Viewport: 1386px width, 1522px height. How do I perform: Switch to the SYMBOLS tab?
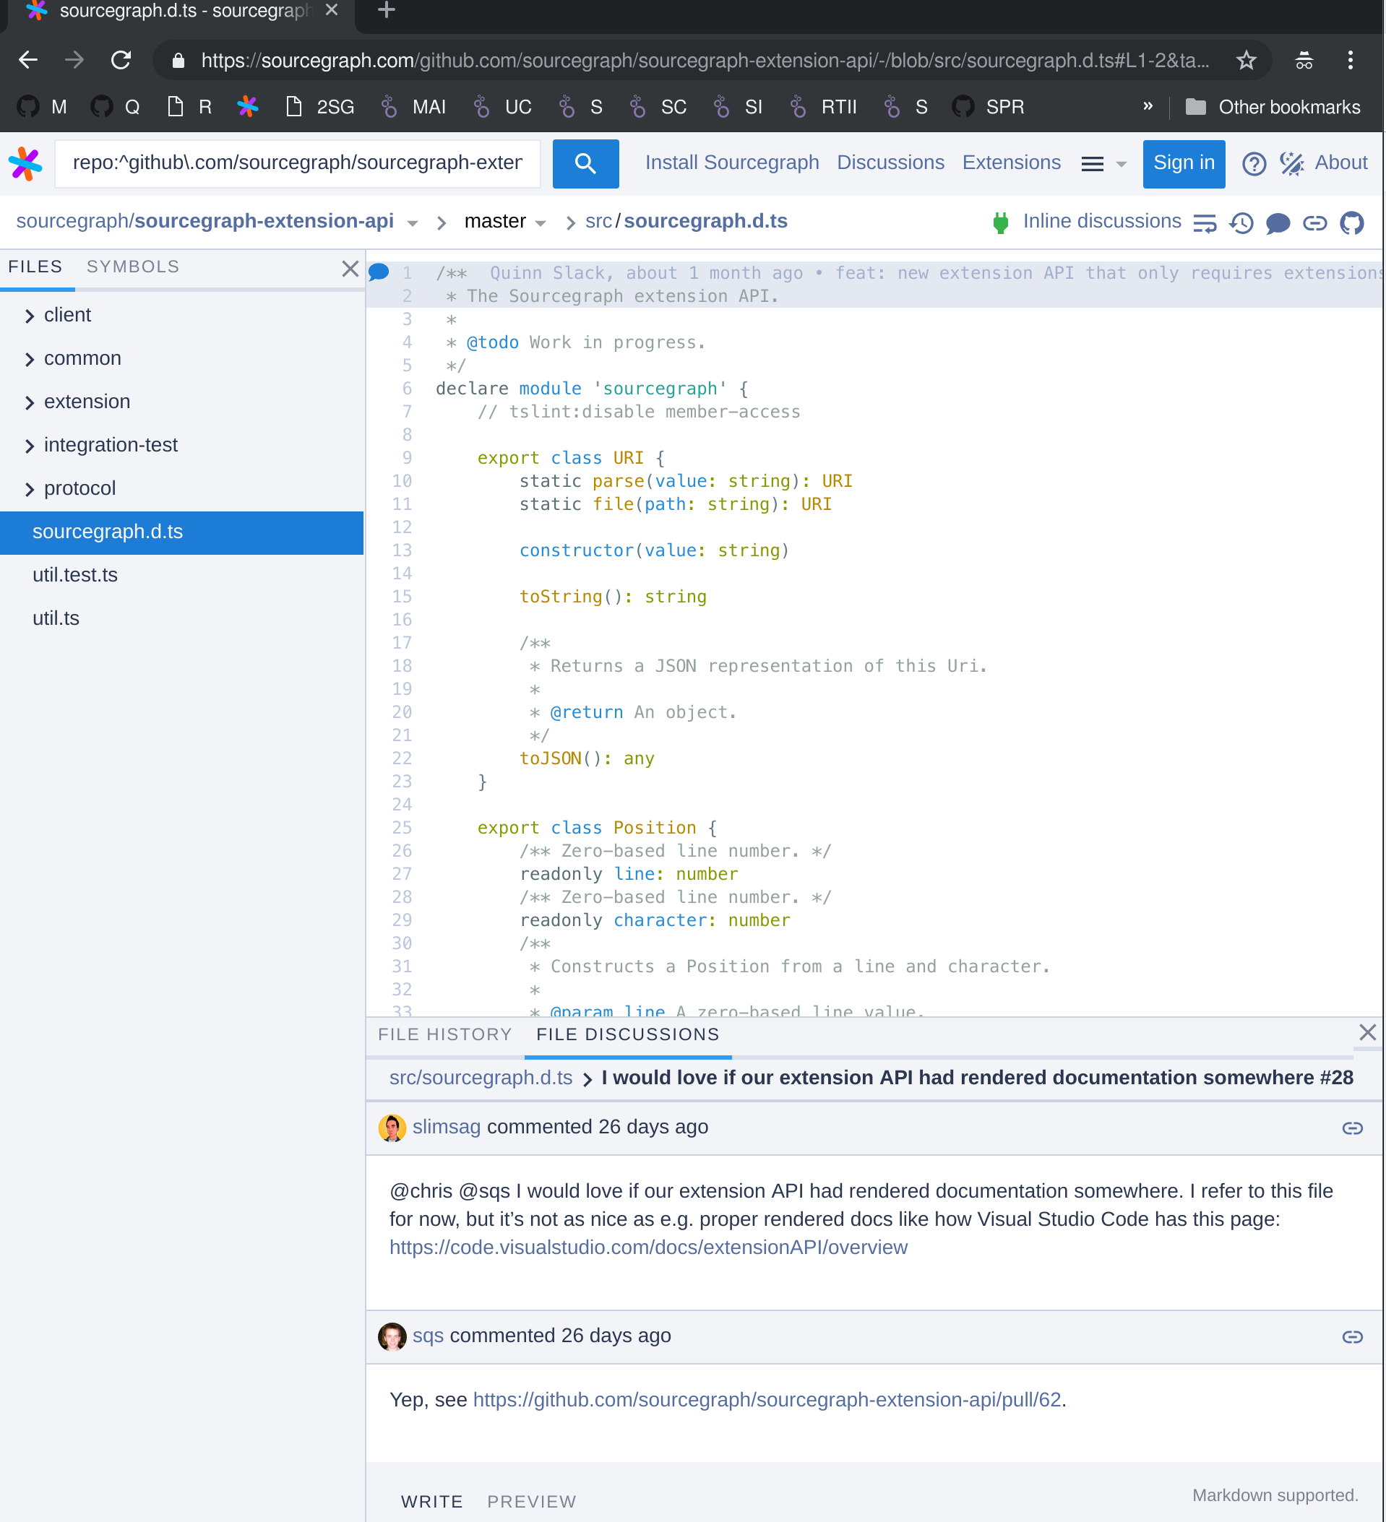[133, 267]
